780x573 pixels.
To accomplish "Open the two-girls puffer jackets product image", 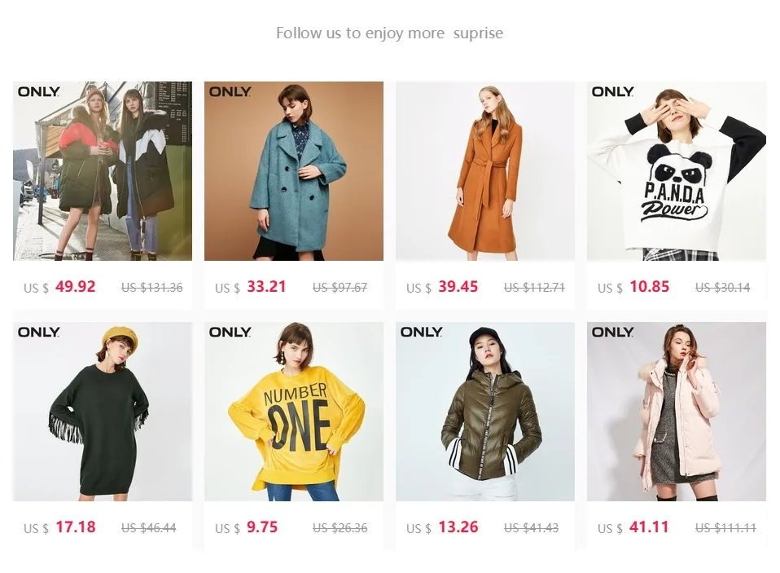I will (x=103, y=170).
